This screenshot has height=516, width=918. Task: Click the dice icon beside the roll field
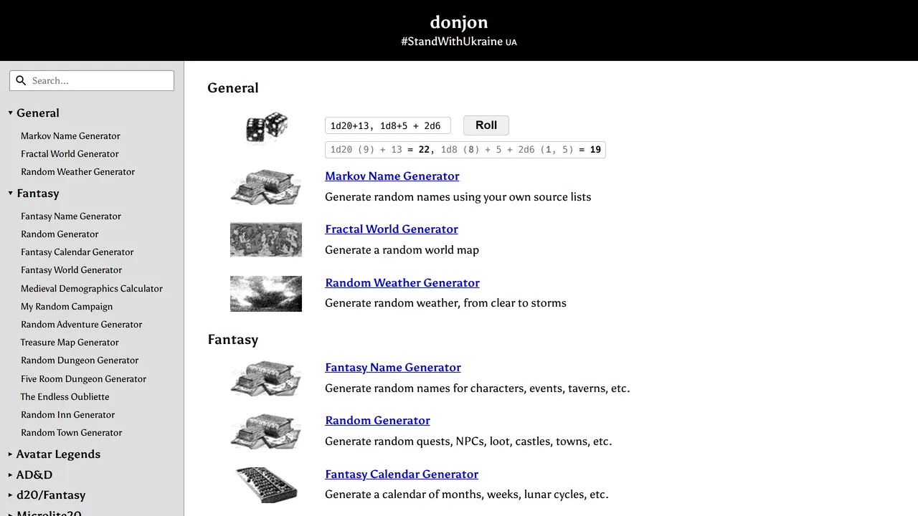[267, 128]
